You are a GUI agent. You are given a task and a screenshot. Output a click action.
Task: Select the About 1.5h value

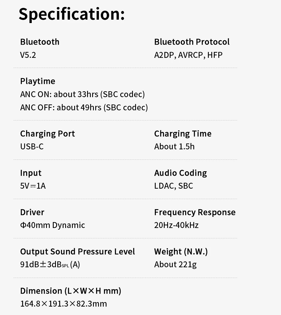(x=174, y=147)
